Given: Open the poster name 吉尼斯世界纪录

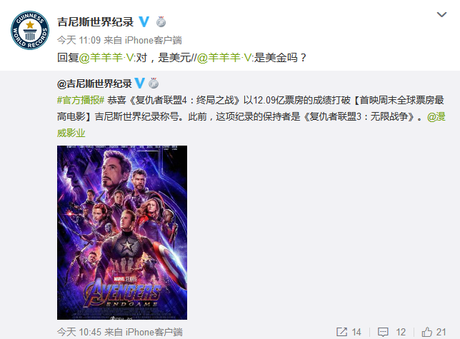Looking at the screenshot, I should [x=95, y=22].
